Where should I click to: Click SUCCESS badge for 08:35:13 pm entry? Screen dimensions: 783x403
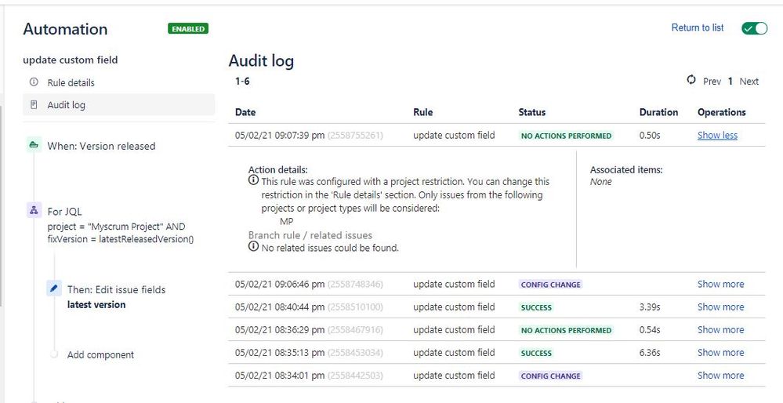pyautogui.click(x=536, y=353)
